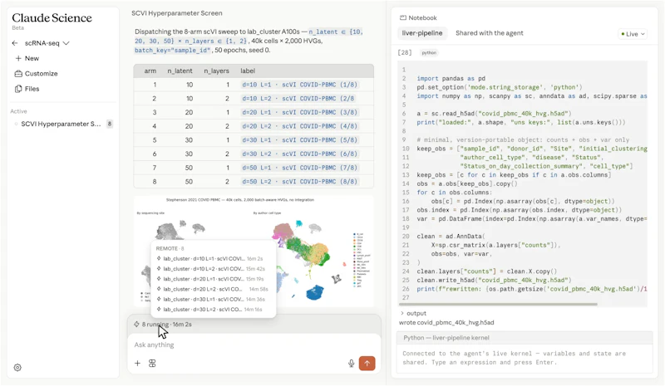
Task: Open the Live status dropdown
Action: coord(633,34)
